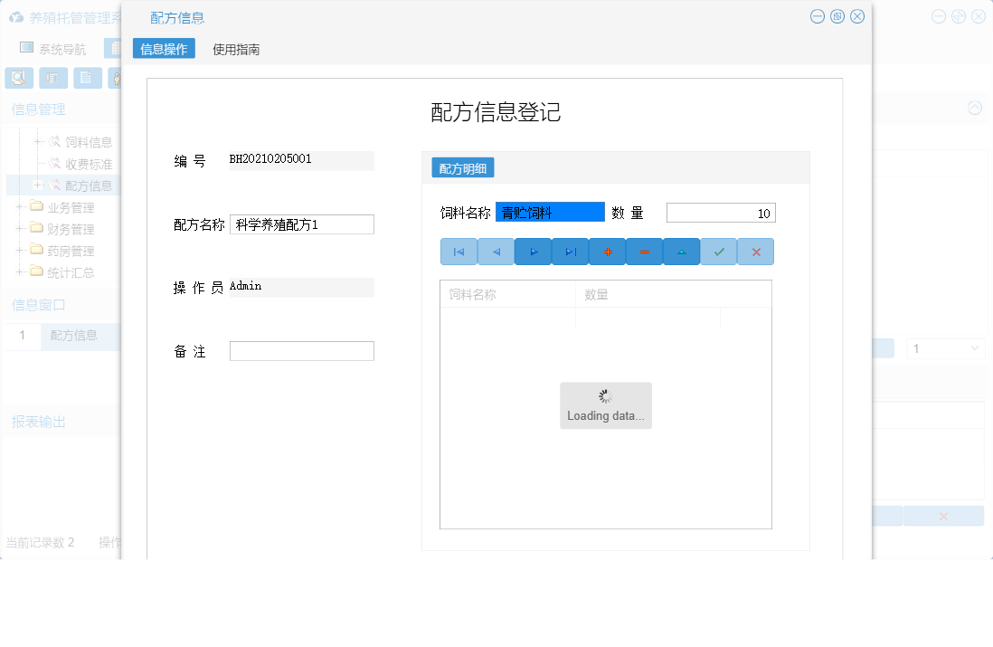The image size is (993, 647).
Task: Advance to the next record arrow
Action: [533, 251]
